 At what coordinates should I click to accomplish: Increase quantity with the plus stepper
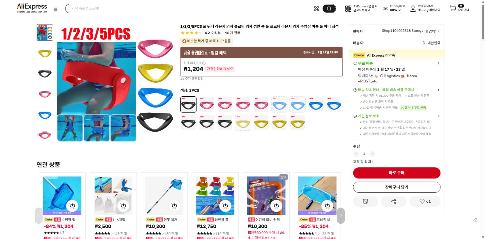pos(372,154)
